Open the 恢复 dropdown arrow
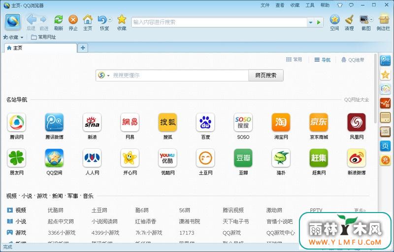Viewport: 394px width, 252px height. [110, 19]
